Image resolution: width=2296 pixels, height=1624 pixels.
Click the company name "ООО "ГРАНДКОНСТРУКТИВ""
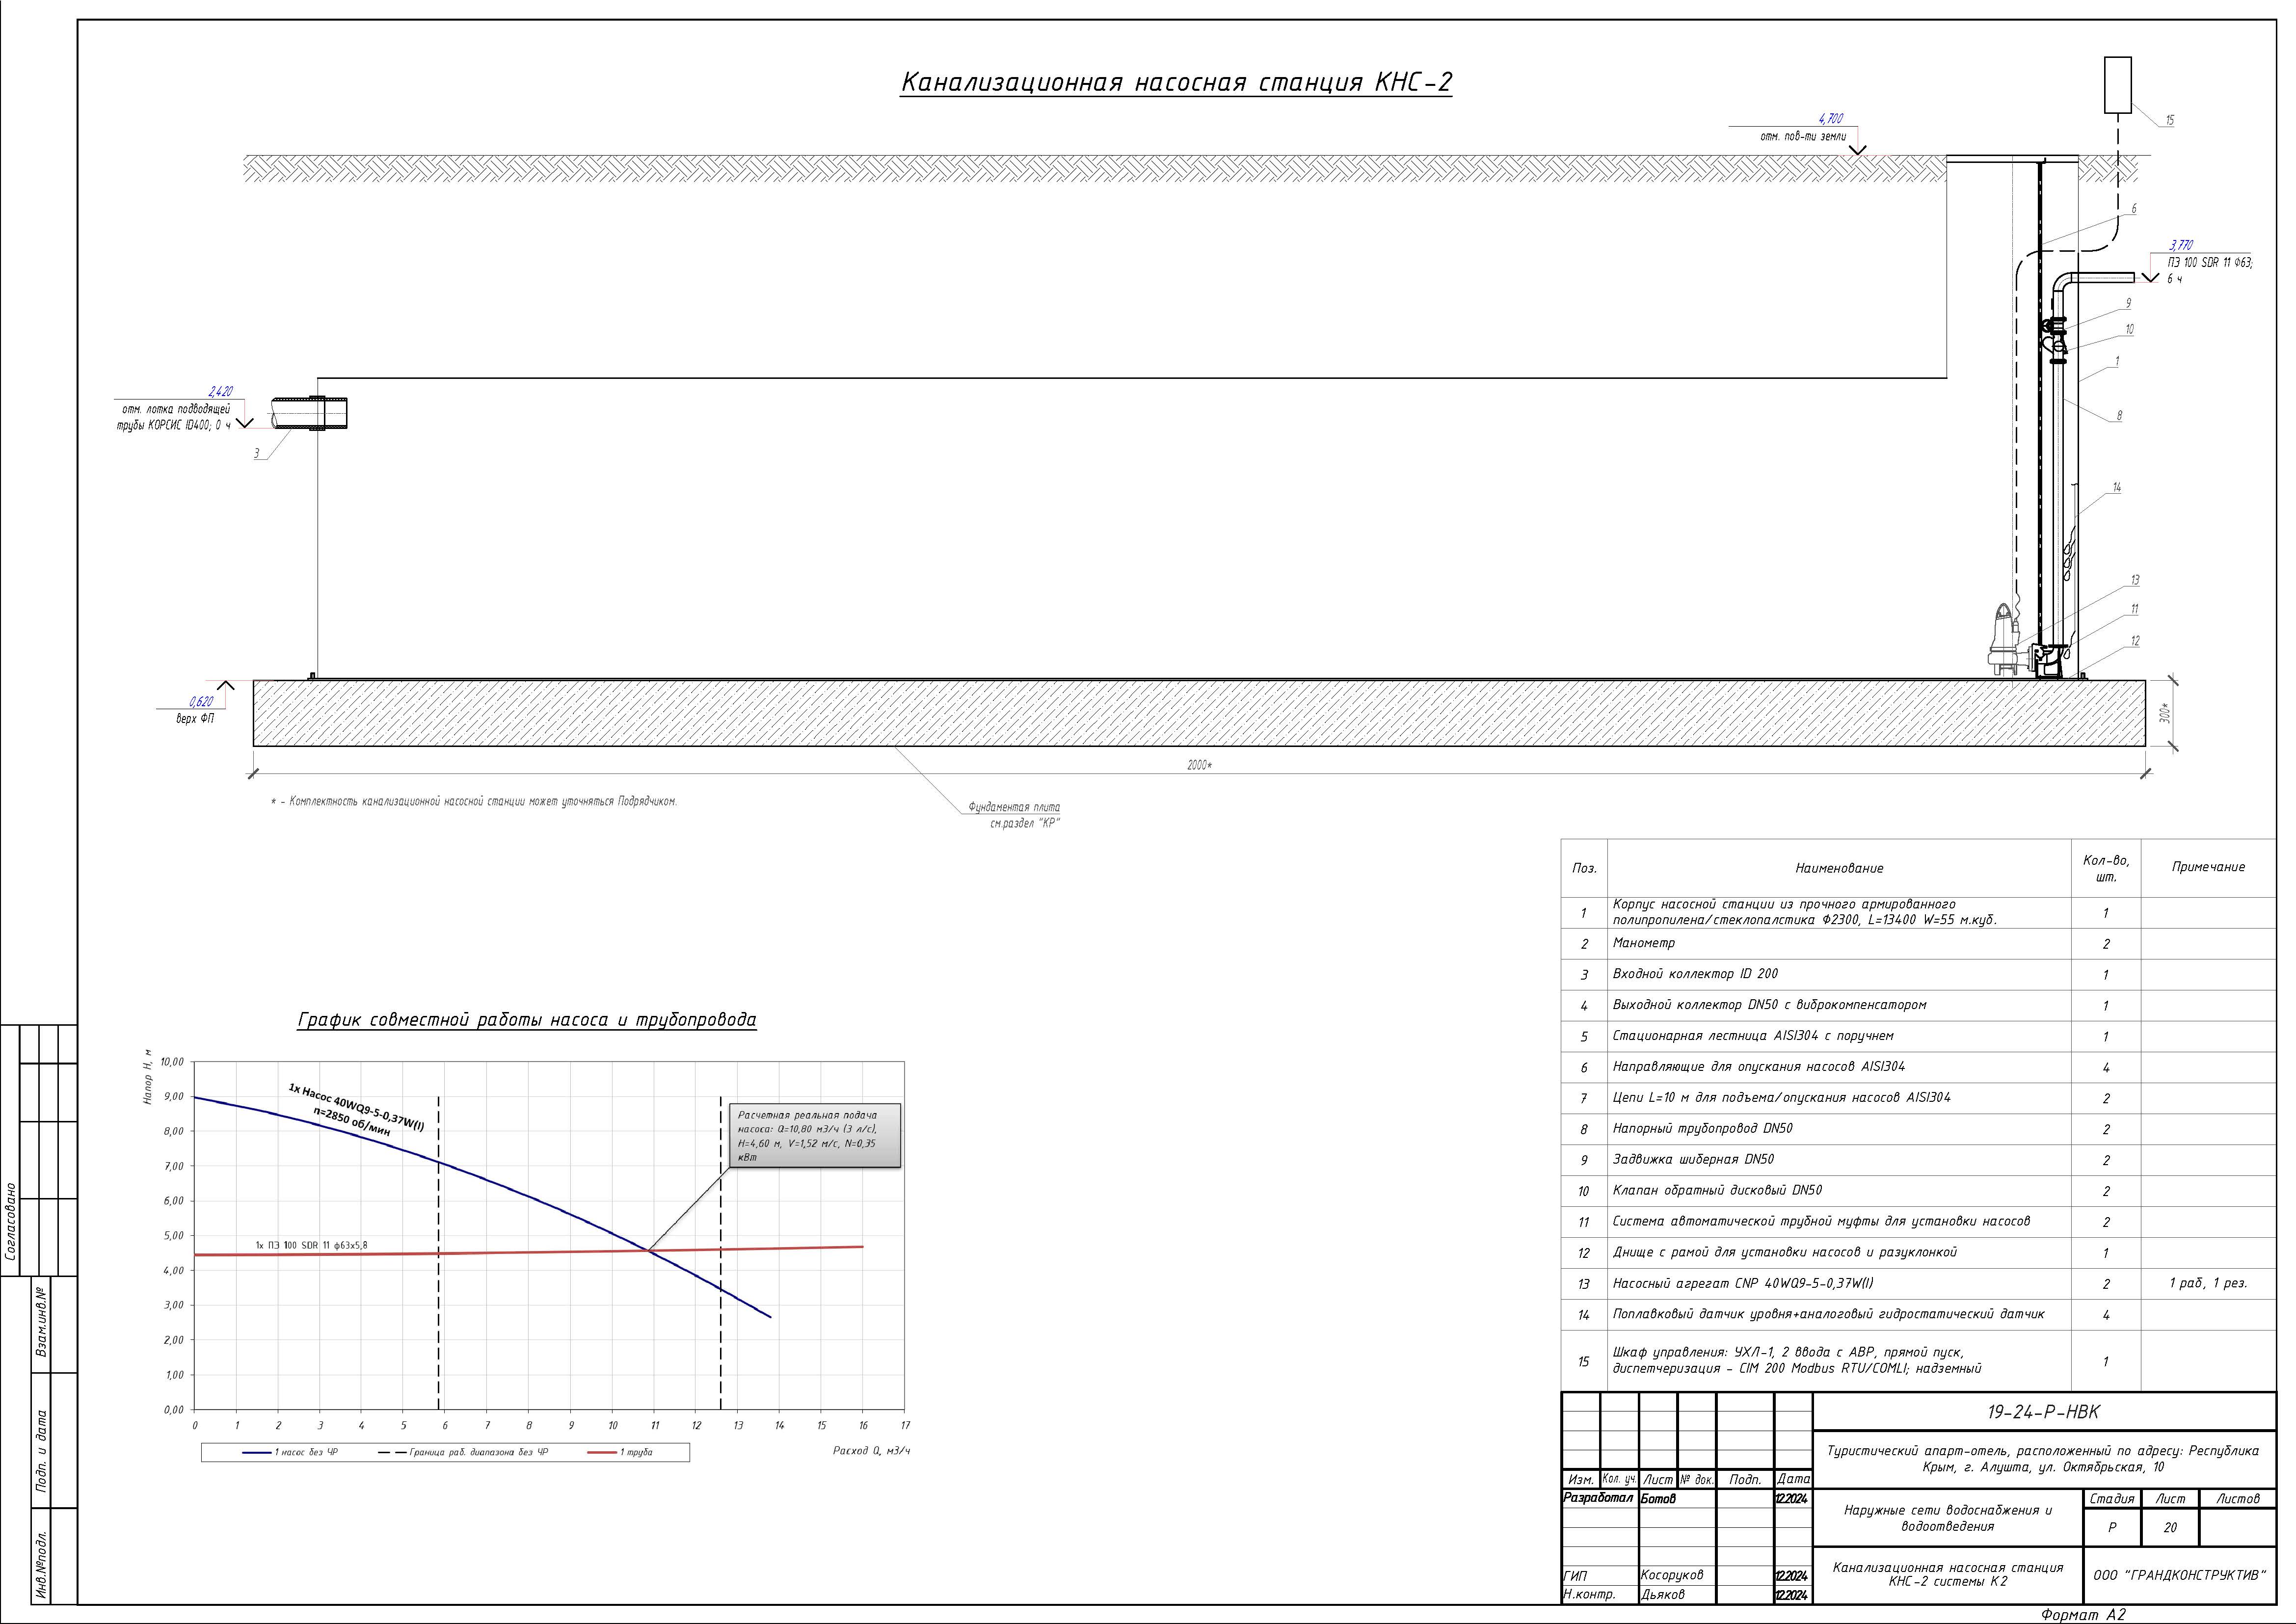click(x=2179, y=1575)
